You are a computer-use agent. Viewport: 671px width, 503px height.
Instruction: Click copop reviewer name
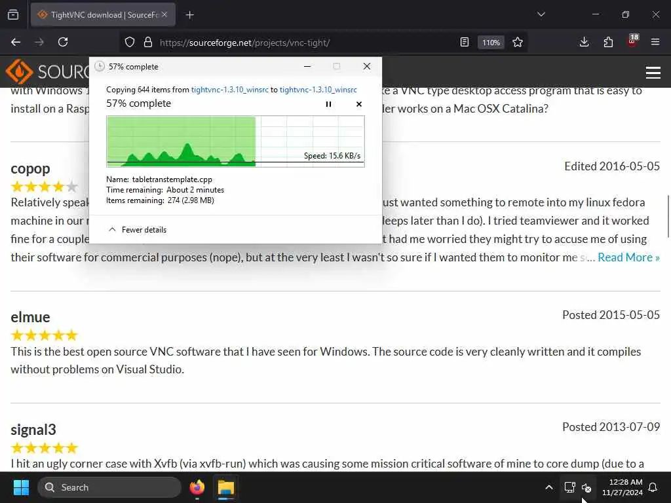tap(30, 168)
